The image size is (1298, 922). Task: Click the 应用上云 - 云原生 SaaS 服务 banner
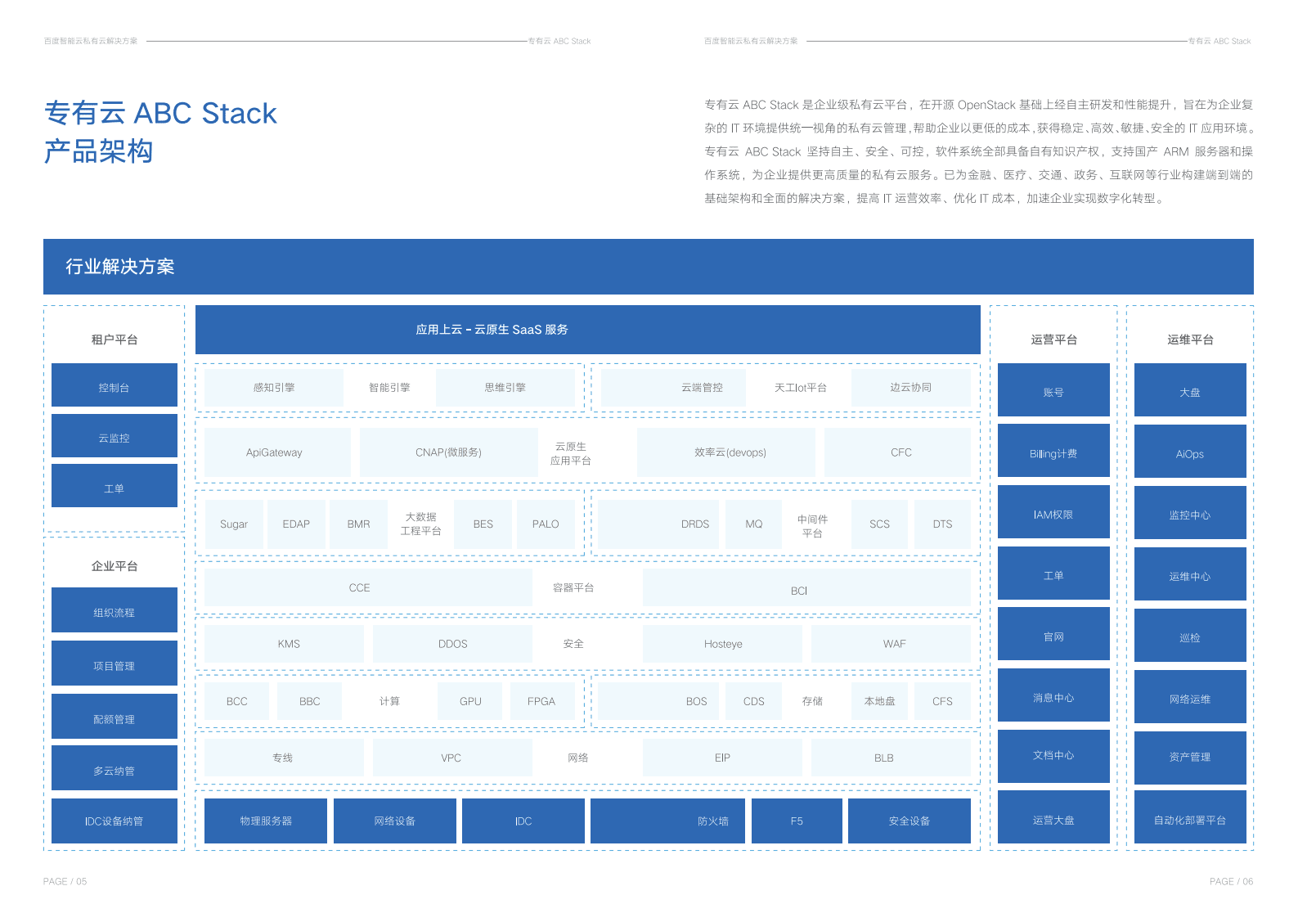tap(587, 330)
